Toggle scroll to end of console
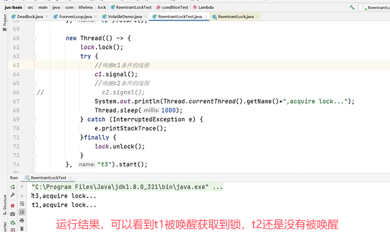The width and height of the screenshot is (390, 232). (22, 212)
